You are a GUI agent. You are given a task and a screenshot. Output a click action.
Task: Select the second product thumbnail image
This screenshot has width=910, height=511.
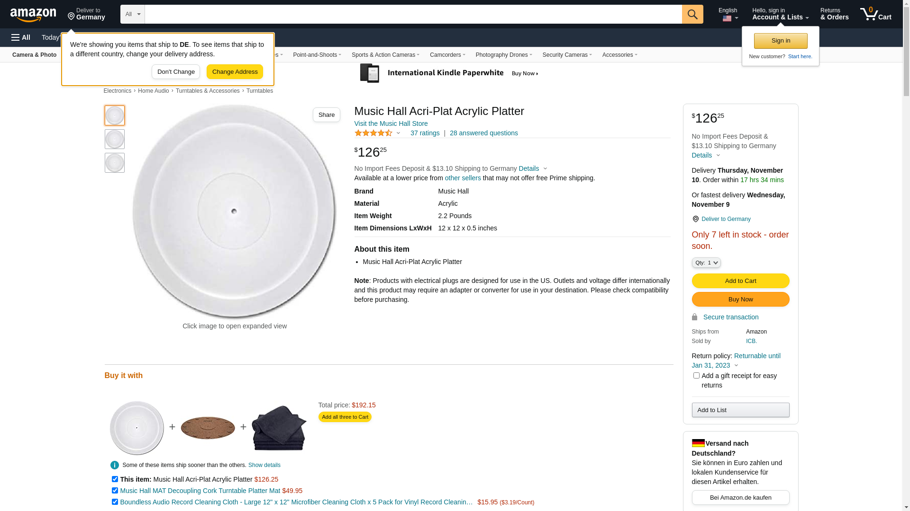click(115, 139)
